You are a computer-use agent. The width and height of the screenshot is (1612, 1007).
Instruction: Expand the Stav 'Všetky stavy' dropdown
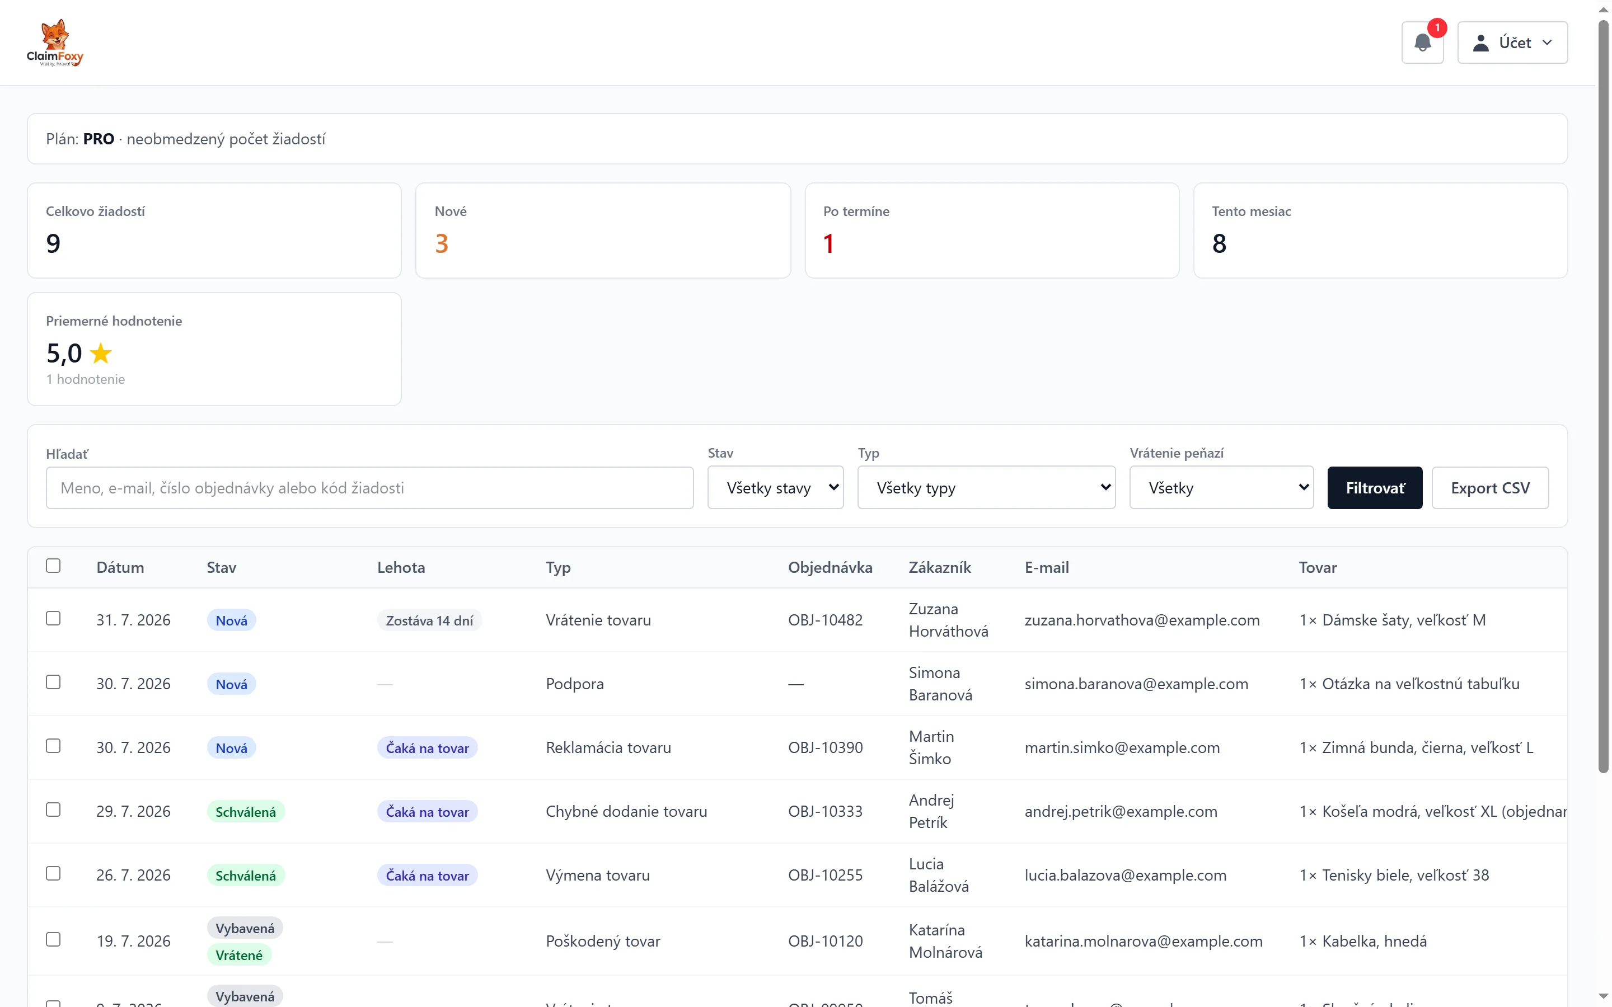(775, 487)
